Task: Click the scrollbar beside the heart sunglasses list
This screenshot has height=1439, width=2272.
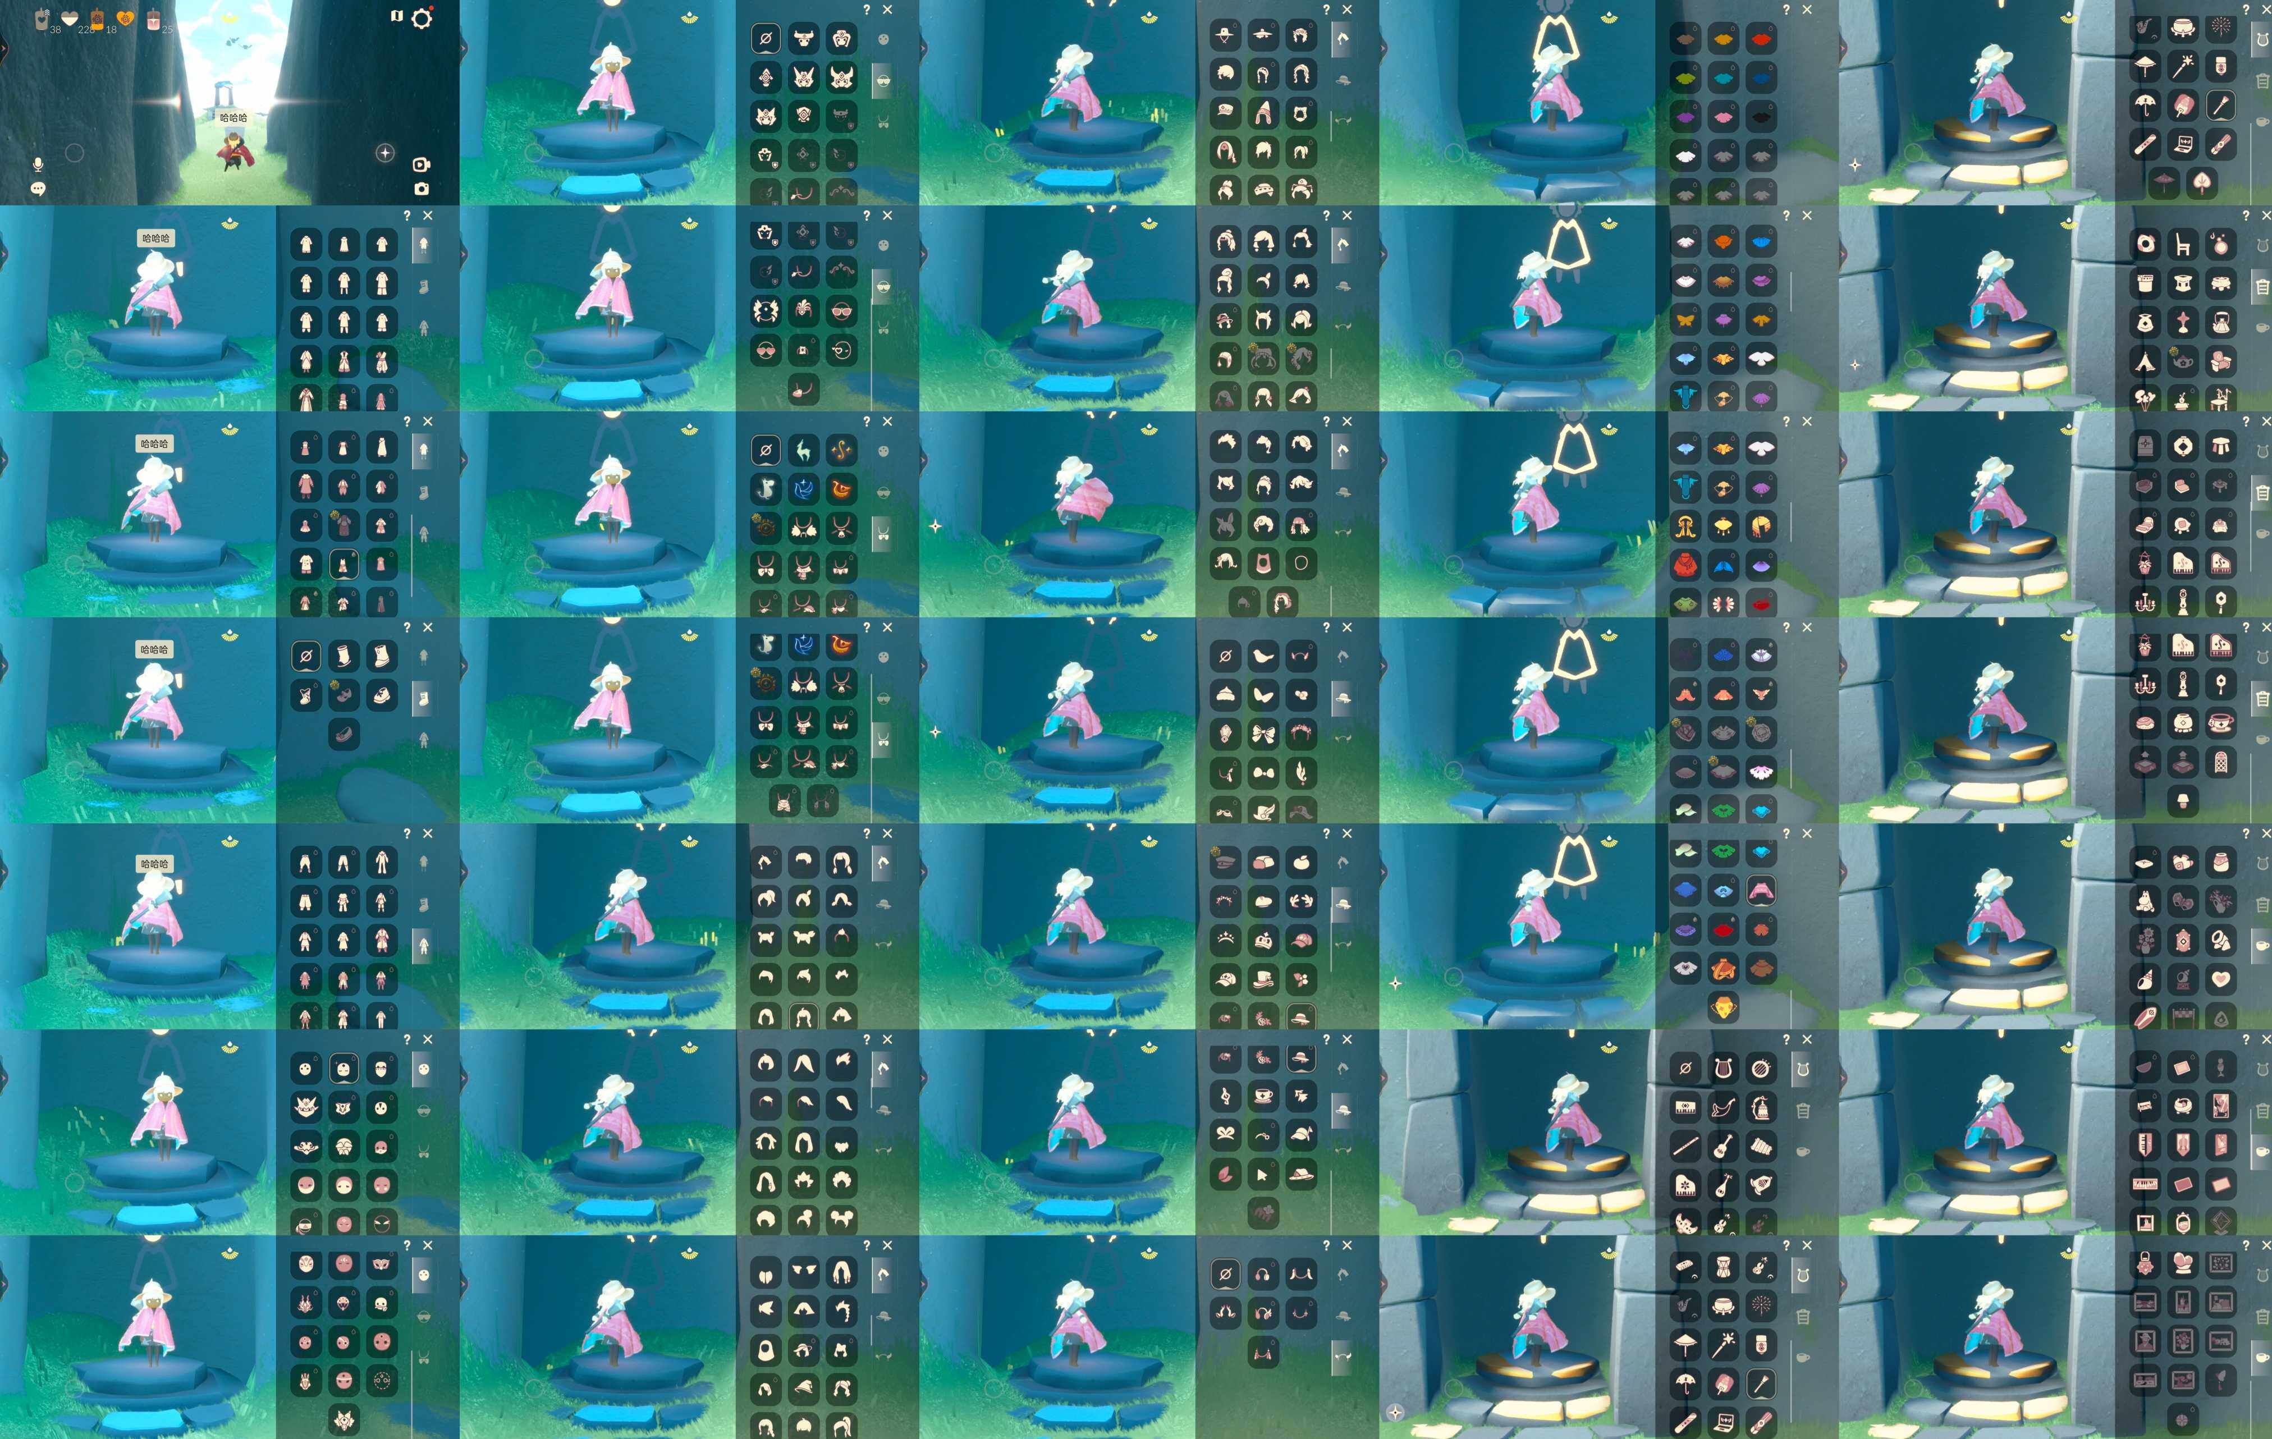Action: 871,354
